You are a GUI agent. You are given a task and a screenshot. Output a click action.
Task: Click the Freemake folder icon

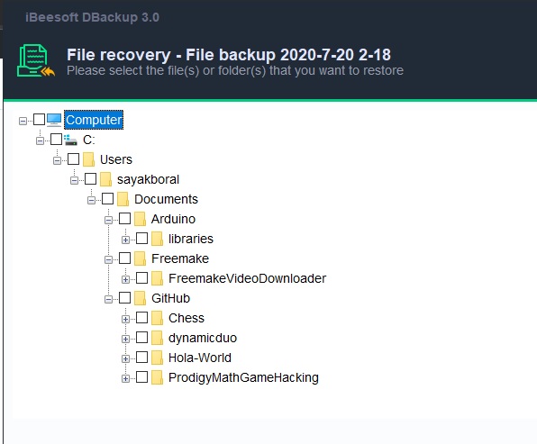tap(140, 258)
